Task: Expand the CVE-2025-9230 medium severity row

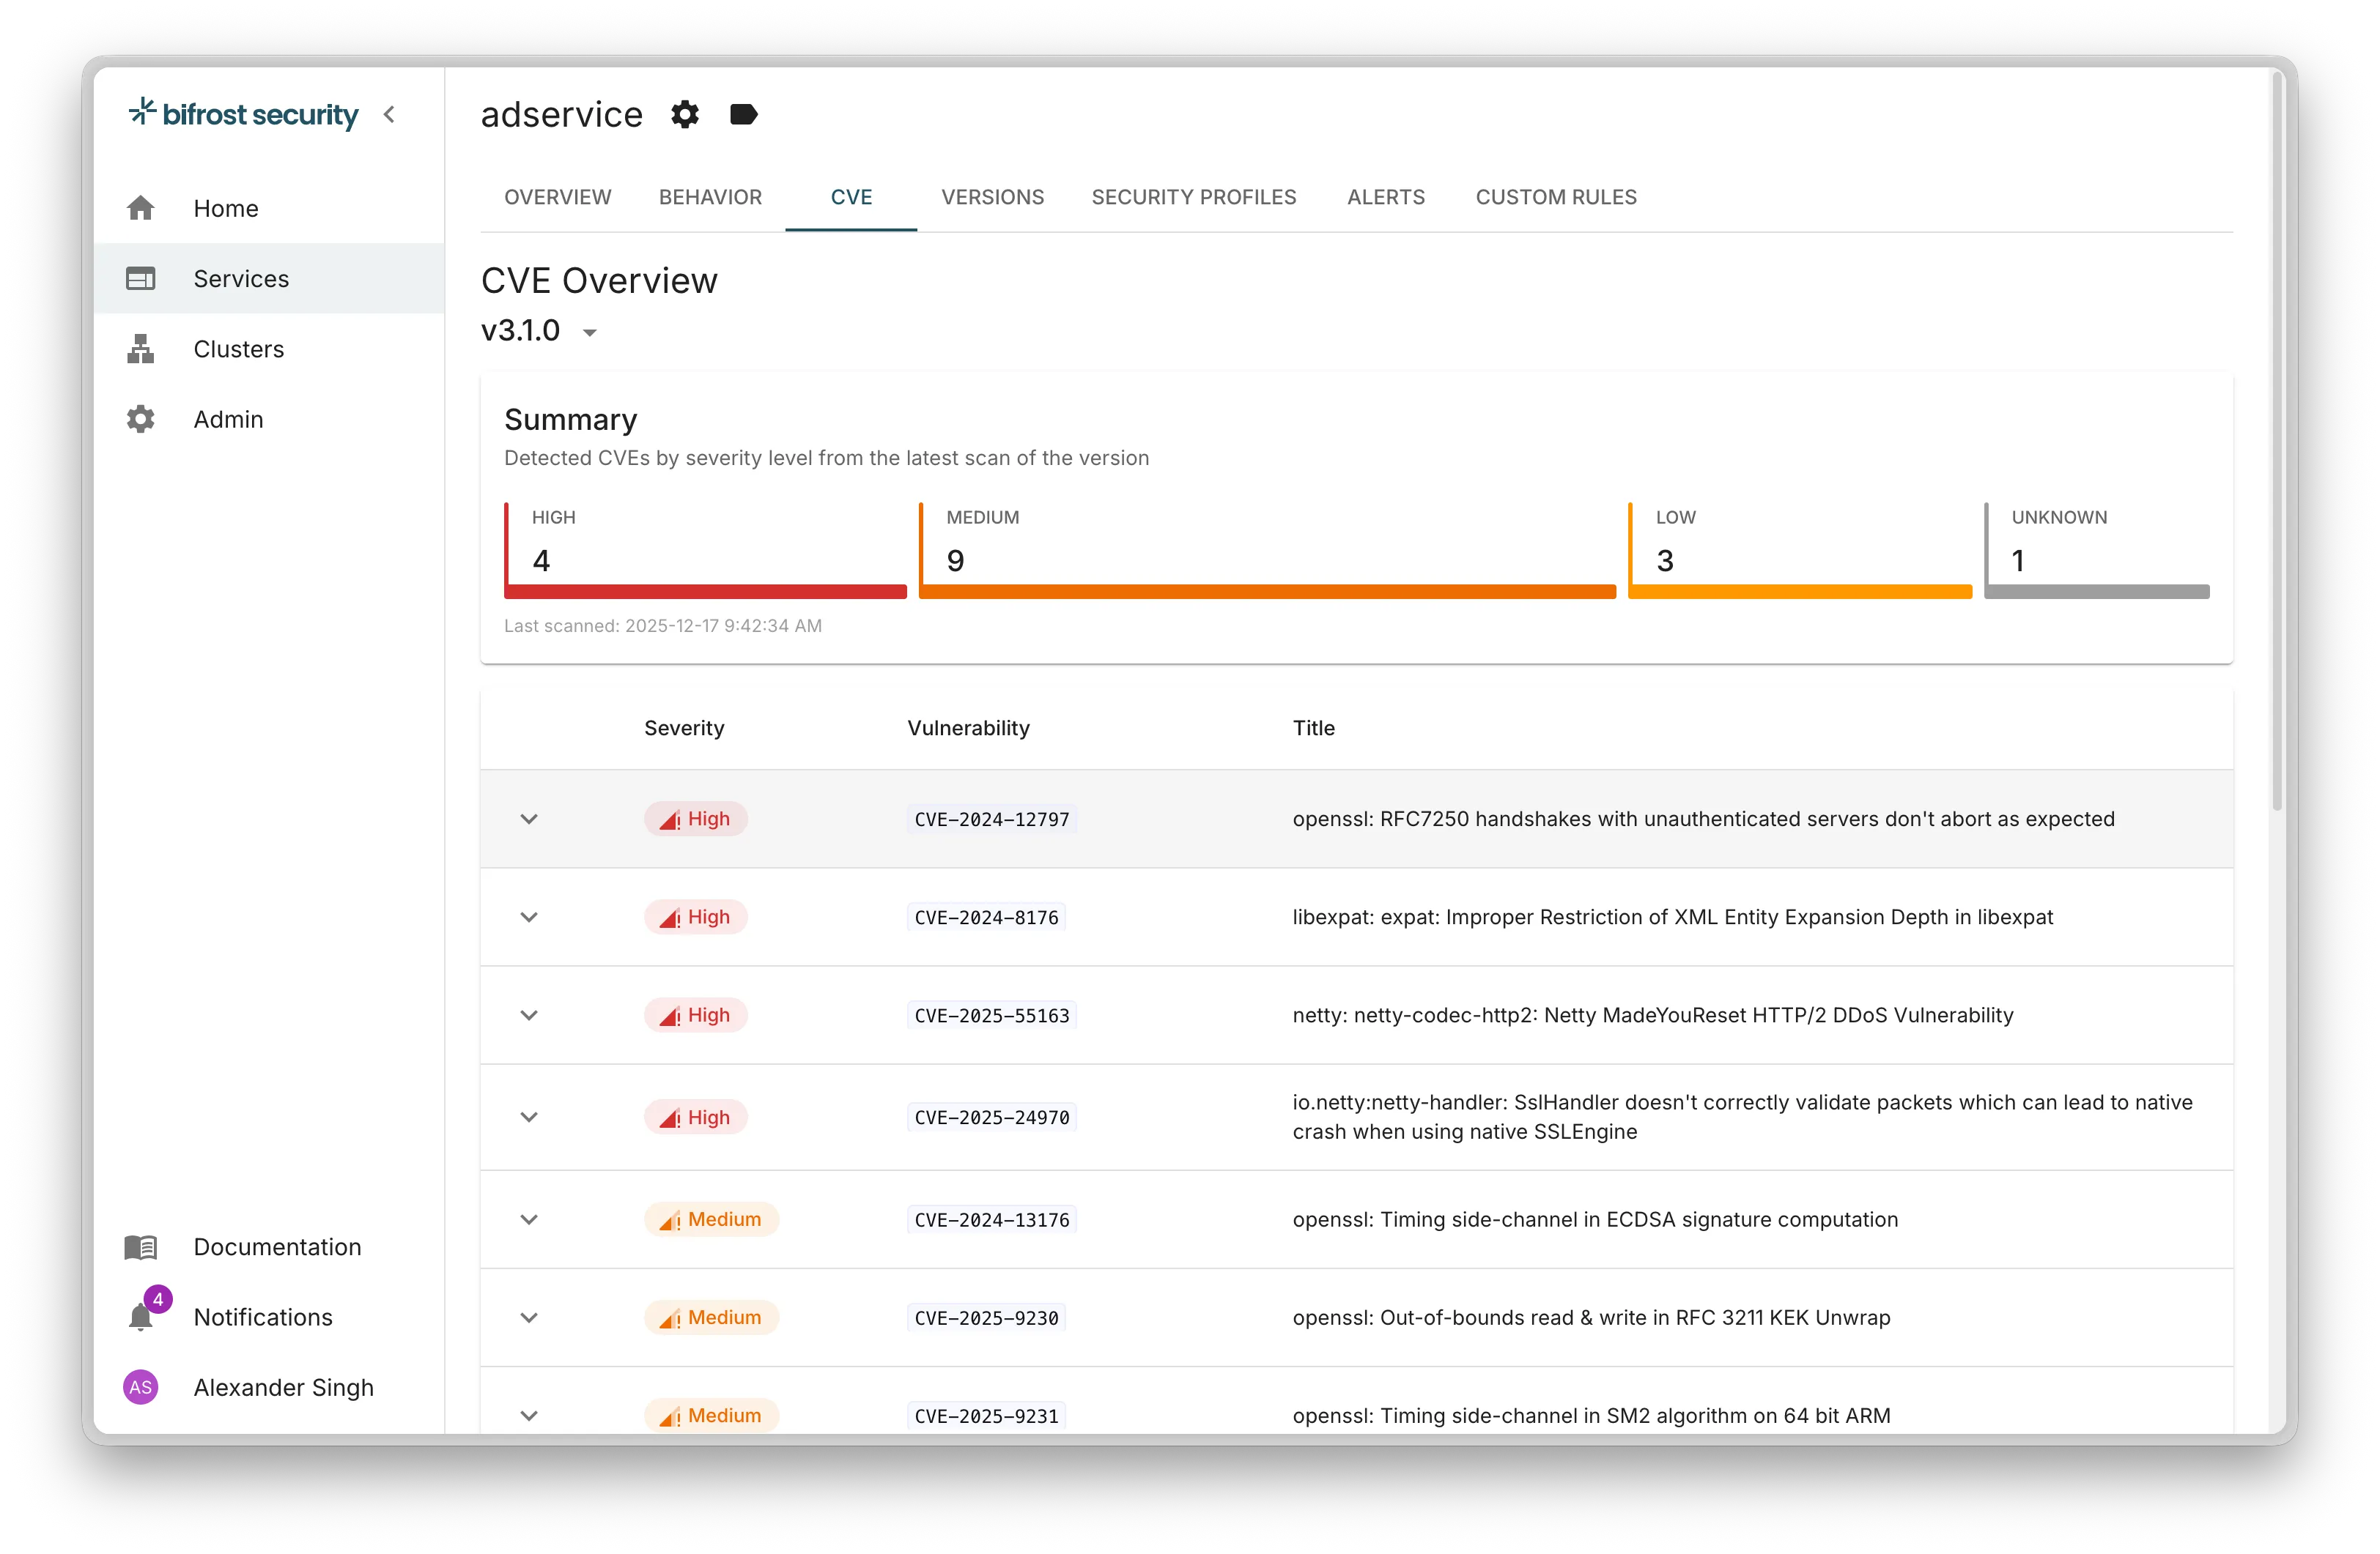Action: coord(529,1317)
